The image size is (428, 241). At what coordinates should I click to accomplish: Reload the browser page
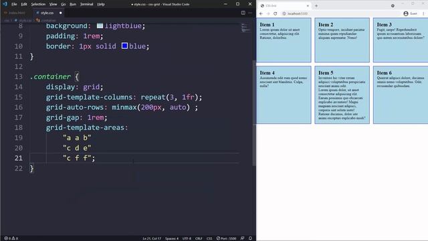pos(275,13)
